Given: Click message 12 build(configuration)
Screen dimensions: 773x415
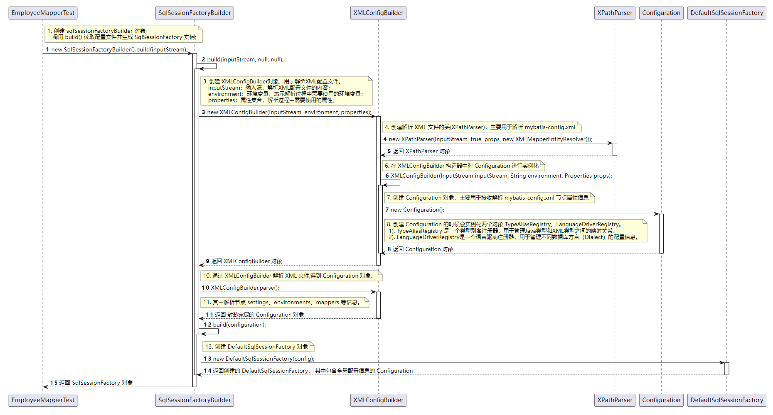Looking at the screenshot, I should coord(235,325).
